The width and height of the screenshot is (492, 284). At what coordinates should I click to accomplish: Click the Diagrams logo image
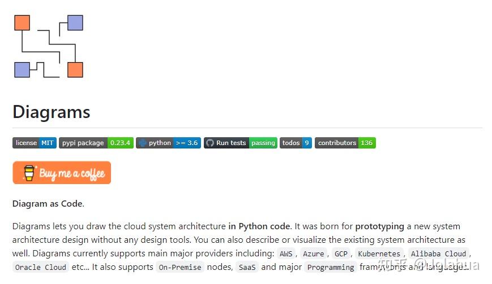point(48,46)
